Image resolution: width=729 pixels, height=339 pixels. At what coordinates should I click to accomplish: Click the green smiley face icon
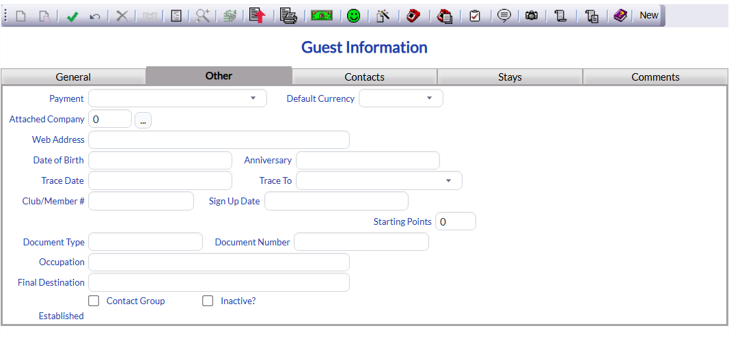(x=353, y=16)
